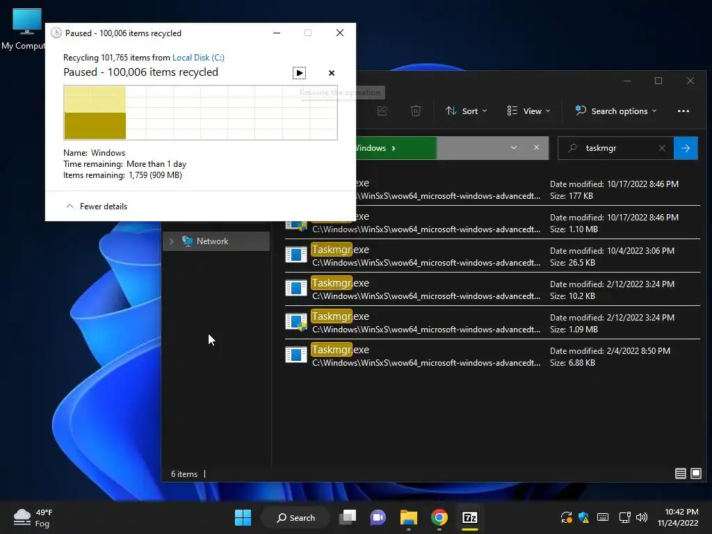Click the clock icon in the recycle dialog title
Screen dimensions: 712x534
[x=56, y=33]
